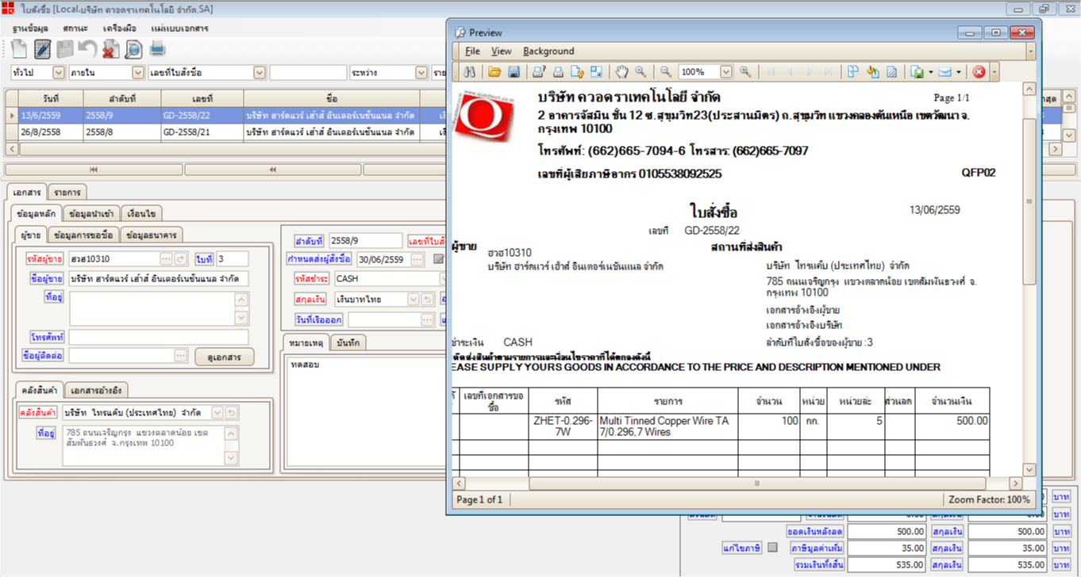Click the multiple pages layout icon in Preview
The height and width of the screenshot is (577, 1081).
click(x=853, y=71)
